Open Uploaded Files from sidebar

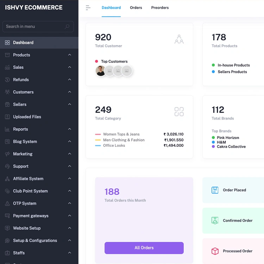pos(27,117)
